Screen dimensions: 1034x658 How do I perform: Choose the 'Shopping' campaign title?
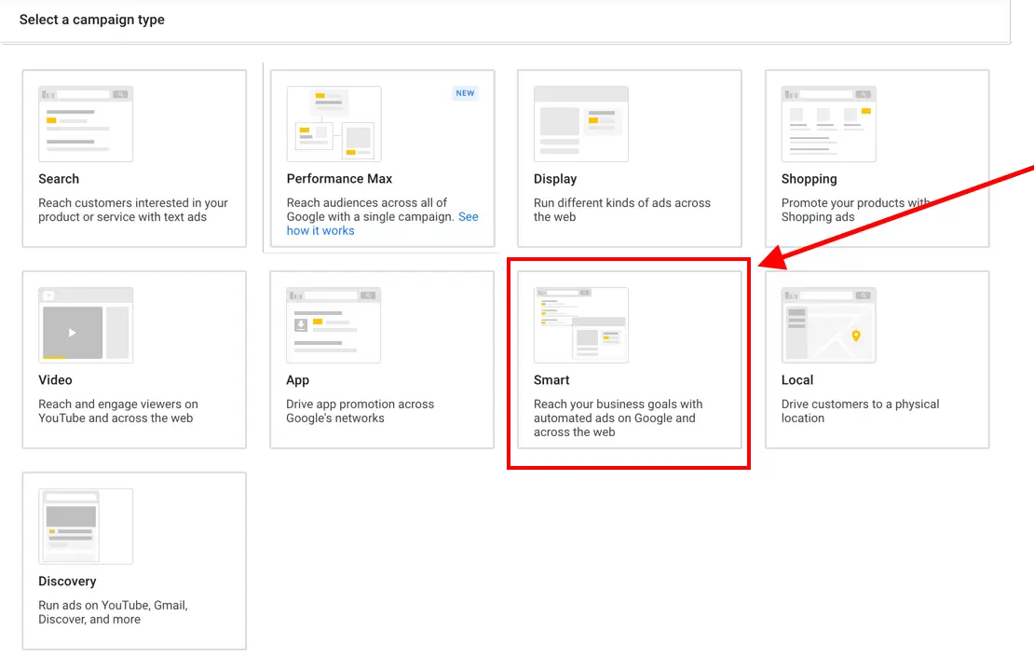pos(810,179)
